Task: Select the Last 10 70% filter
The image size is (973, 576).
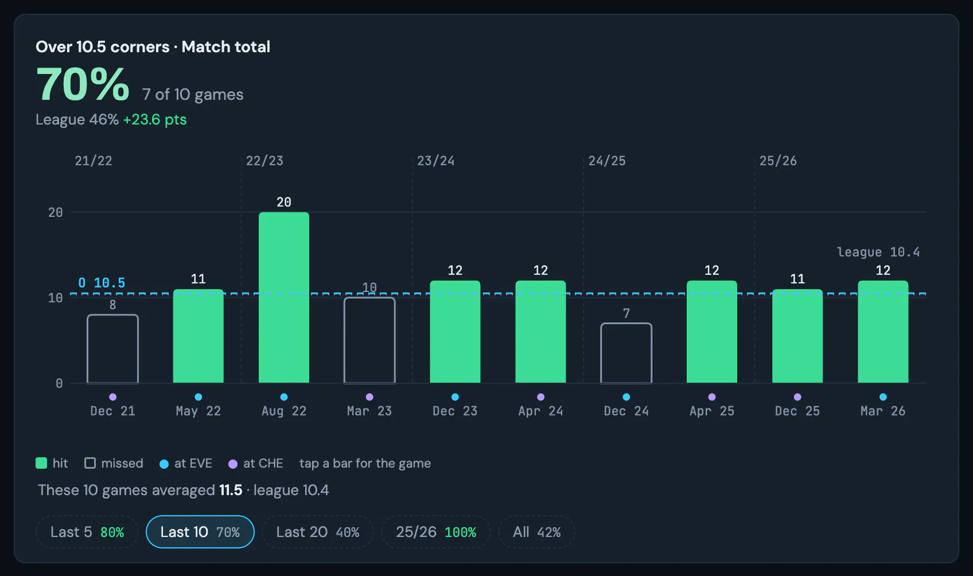Action: [x=200, y=532]
